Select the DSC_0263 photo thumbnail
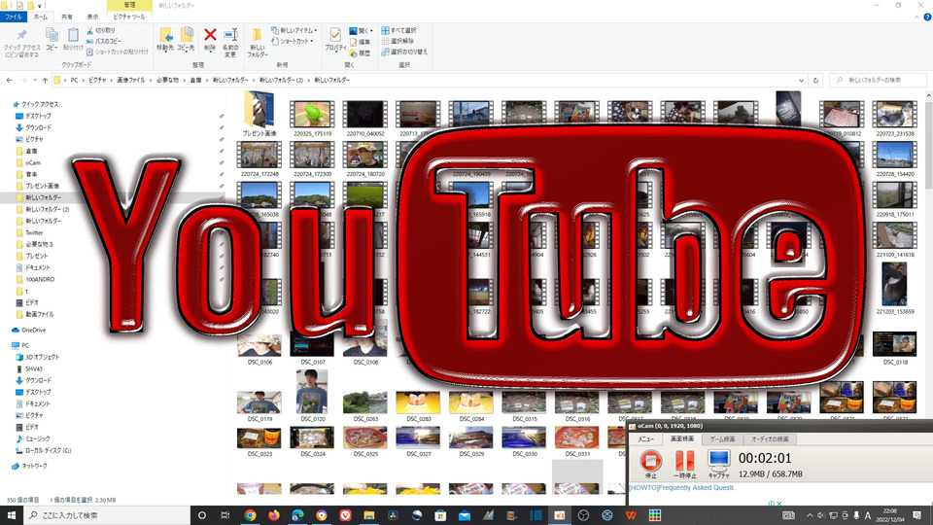 click(x=365, y=406)
